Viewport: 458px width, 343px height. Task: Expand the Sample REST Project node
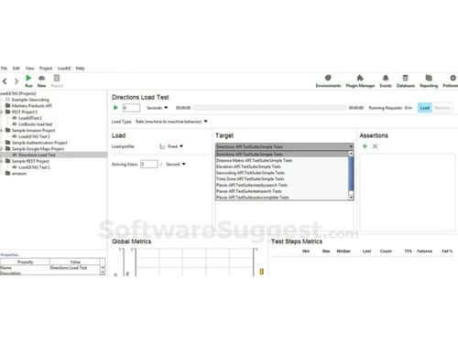coord(2,161)
